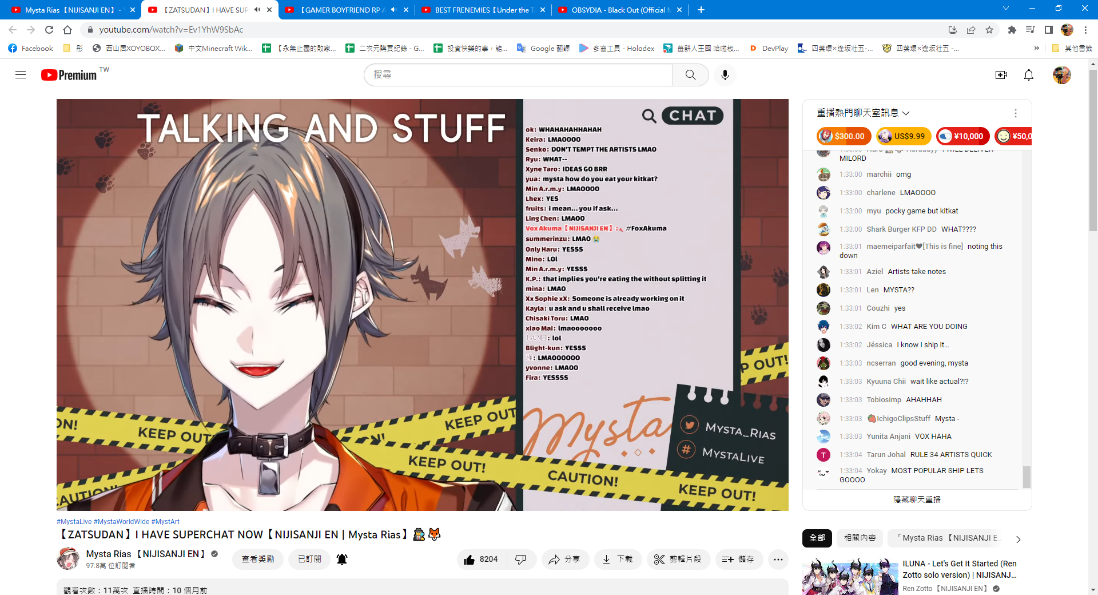Select the ¥10,000 Super Chat chip
The height and width of the screenshot is (595, 1098).
point(963,136)
